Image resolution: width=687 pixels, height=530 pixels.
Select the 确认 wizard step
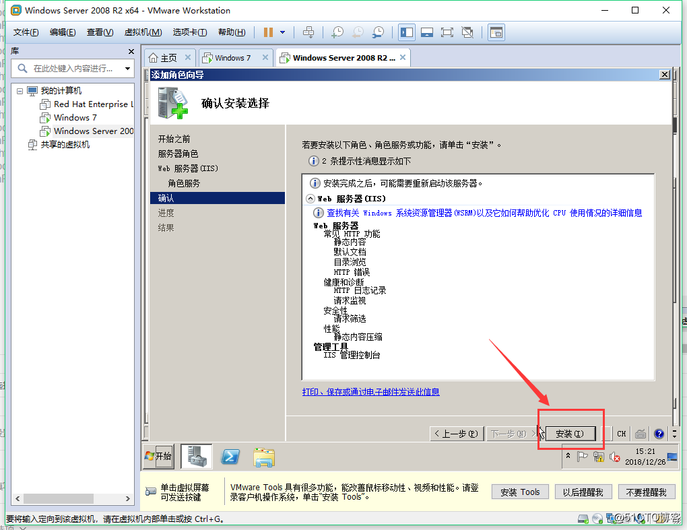click(x=218, y=198)
